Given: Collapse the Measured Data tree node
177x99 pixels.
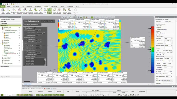Looking at the screenshot, I should (x=1, y=29).
